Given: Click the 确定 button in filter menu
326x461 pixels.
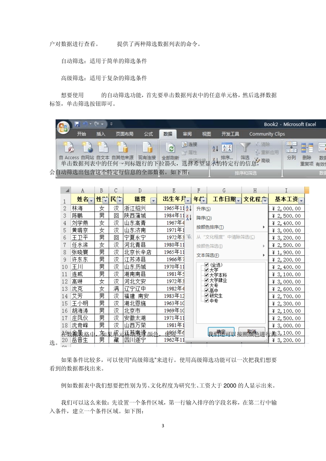Looking at the screenshot, I should coord(221,332).
